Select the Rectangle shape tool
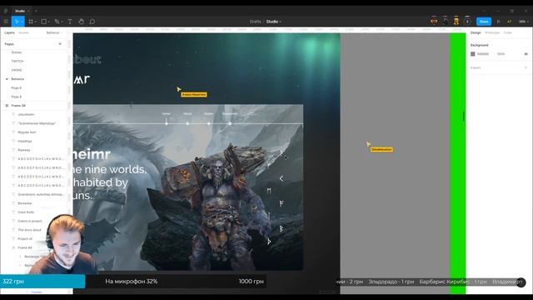Image resolution: width=533 pixels, height=300 pixels. click(43, 22)
